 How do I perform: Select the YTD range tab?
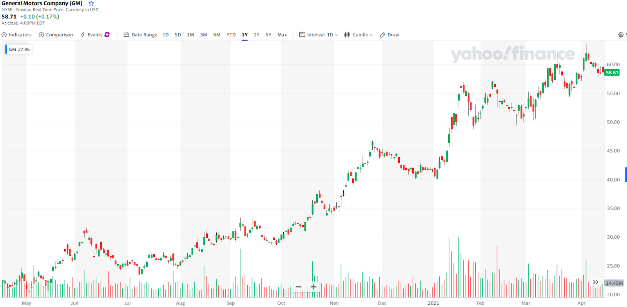tap(231, 35)
